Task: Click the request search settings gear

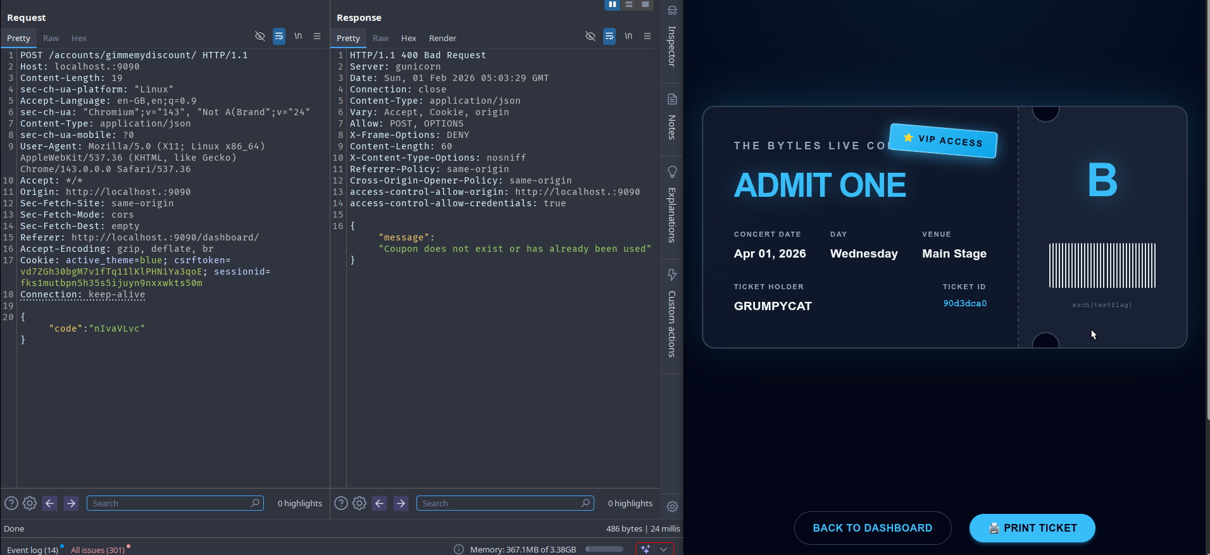Action: 30,503
